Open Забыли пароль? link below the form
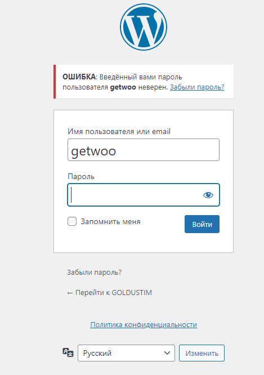This screenshot has height=375, width=264. click(94, 273)
